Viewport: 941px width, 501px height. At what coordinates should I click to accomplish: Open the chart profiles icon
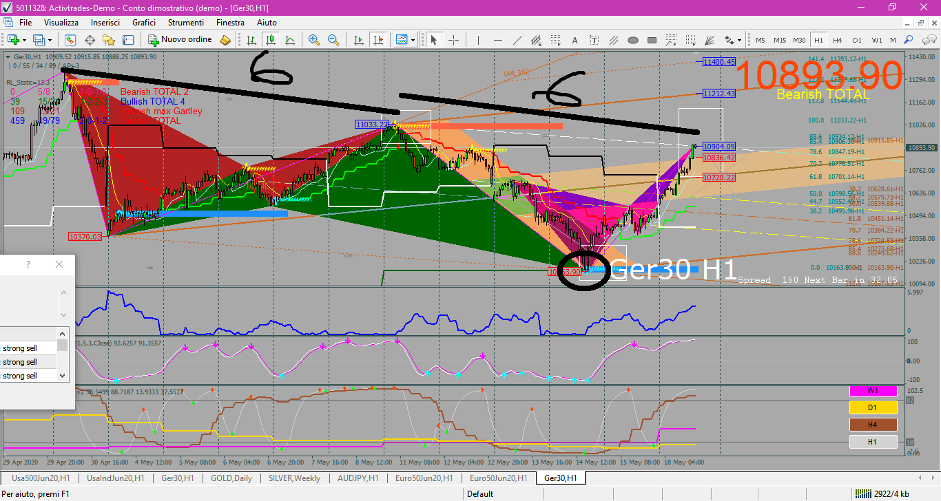(x=39, y=40)
